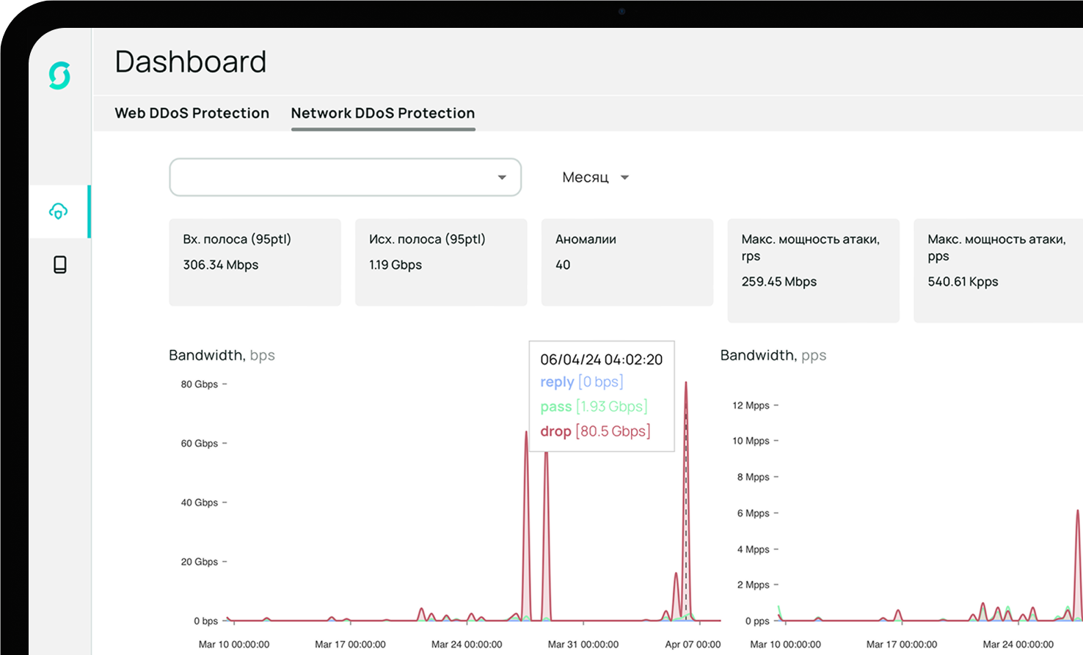This screenshot has height=655, width=1083.
Task: Open the Месяц period dropdown
Action: tap(595, 178)
